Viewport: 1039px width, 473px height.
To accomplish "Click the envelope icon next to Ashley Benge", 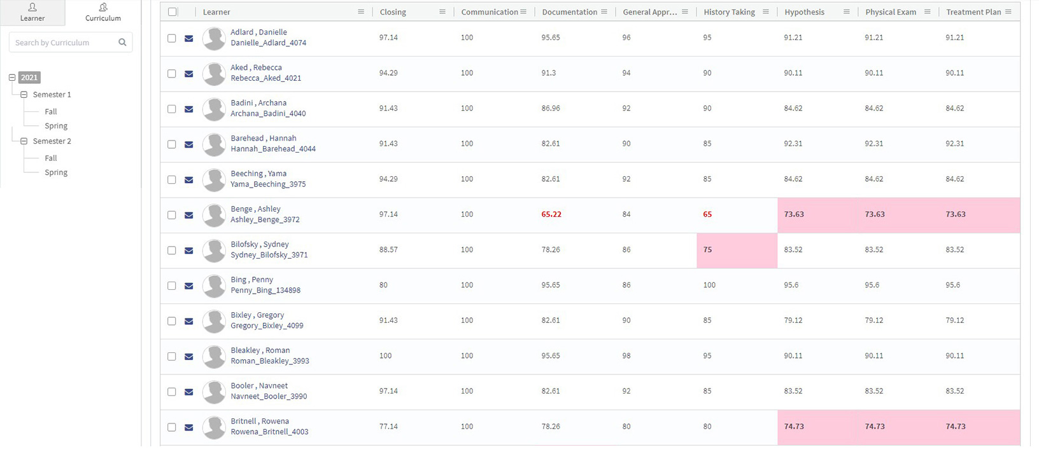I will (x=189, y=216).
